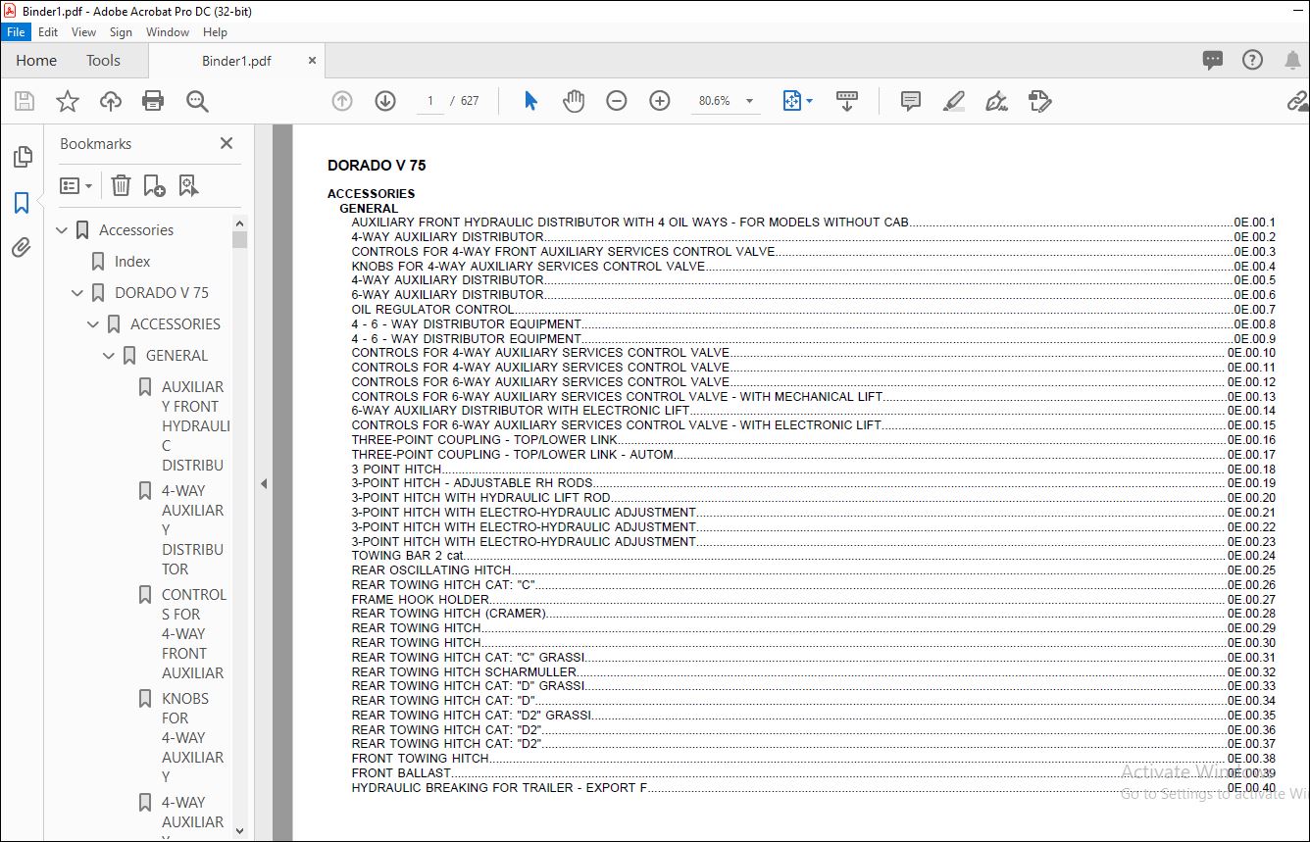Click the 3 POINT HITCH entry

(x=814, y=470)
